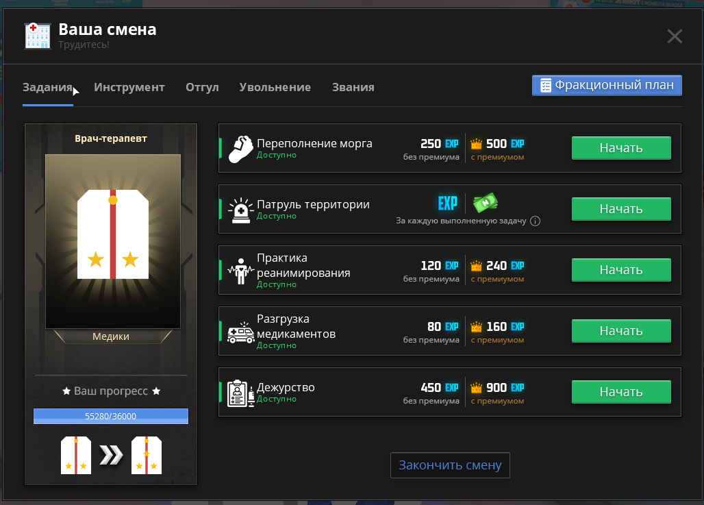Viewport: 704px width, 505px height.
Task: Click 'За каждую выполненную задачу' text
Action: (461, 221)
